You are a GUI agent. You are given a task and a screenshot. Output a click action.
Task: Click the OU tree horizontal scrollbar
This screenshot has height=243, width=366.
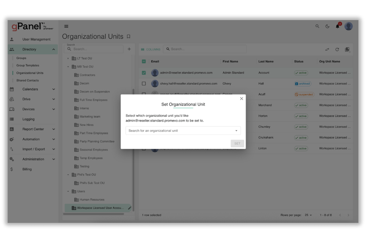pos(93,214)
